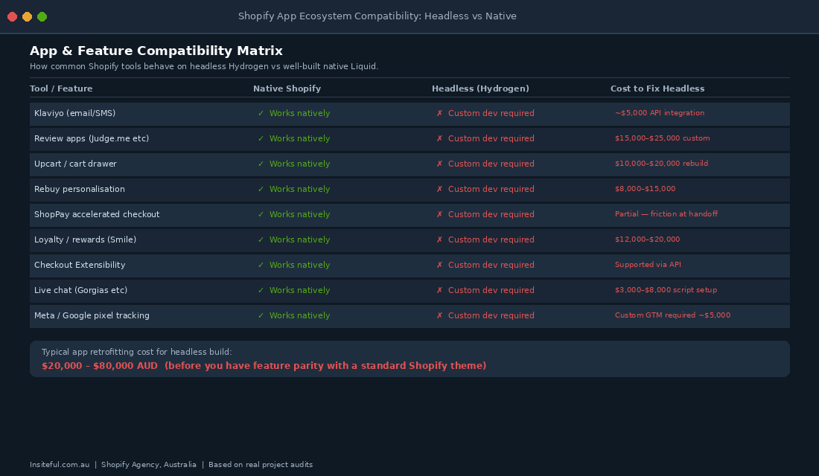The image size is (819, 476).
Task: Click the $12,000–$20,000 cost value
Action: click(647, 239)
